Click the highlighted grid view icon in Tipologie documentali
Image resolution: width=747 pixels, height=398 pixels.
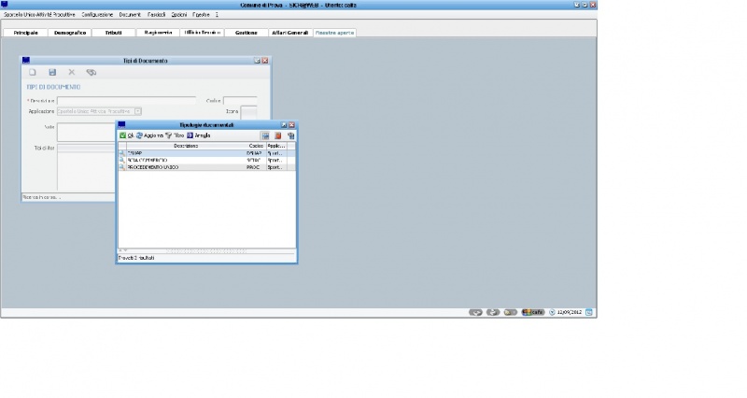coord(265,135)
